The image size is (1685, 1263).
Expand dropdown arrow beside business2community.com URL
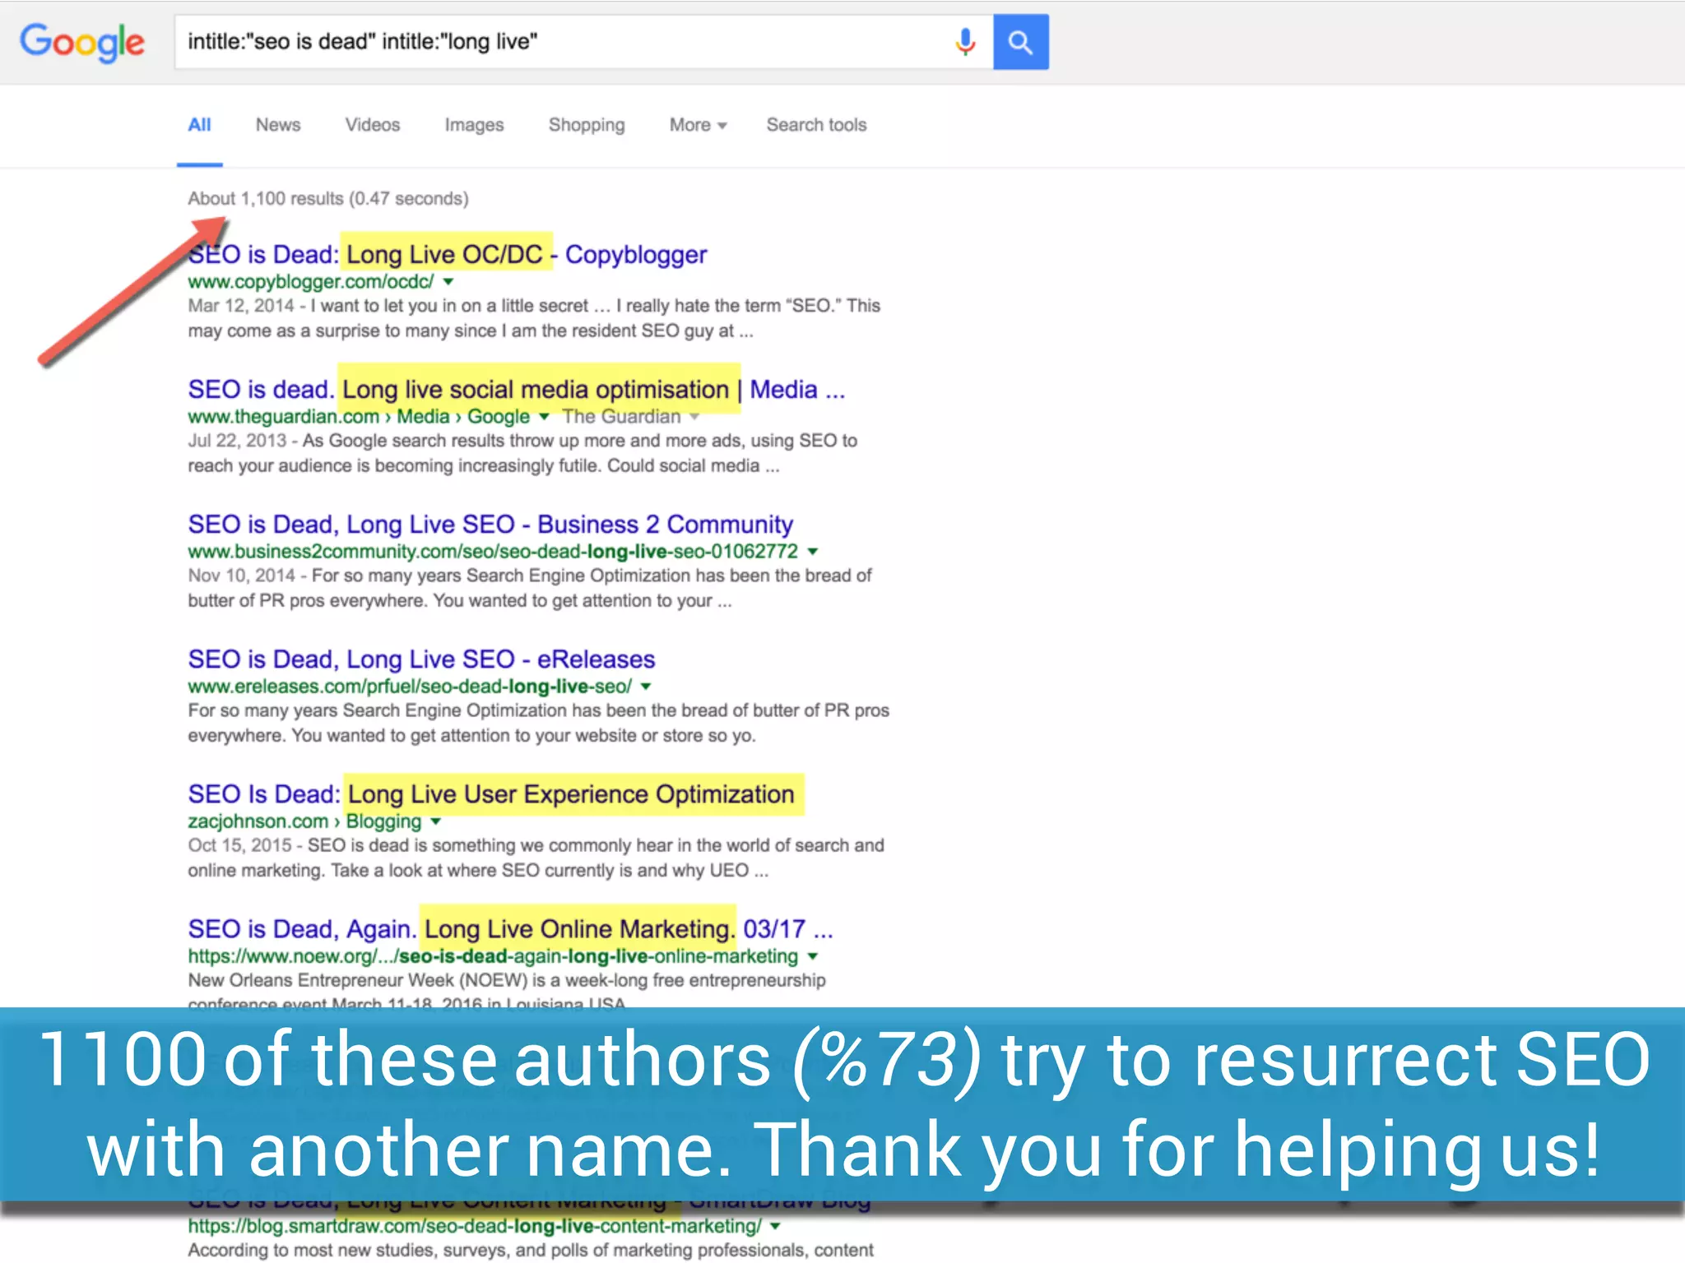pos(813,551)
